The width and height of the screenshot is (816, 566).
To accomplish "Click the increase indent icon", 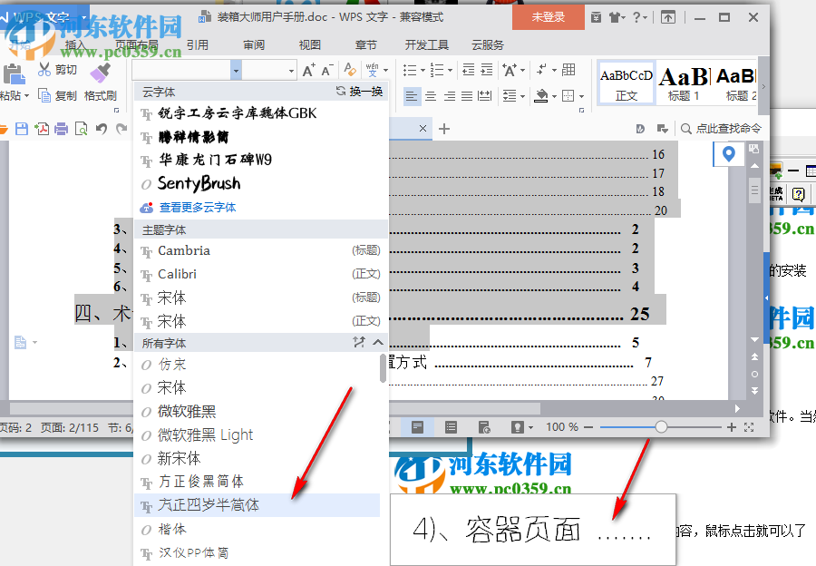I will coord(487,69).
